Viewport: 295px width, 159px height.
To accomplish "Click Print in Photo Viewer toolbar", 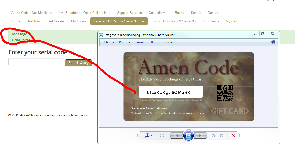I will tap(122, 42).
